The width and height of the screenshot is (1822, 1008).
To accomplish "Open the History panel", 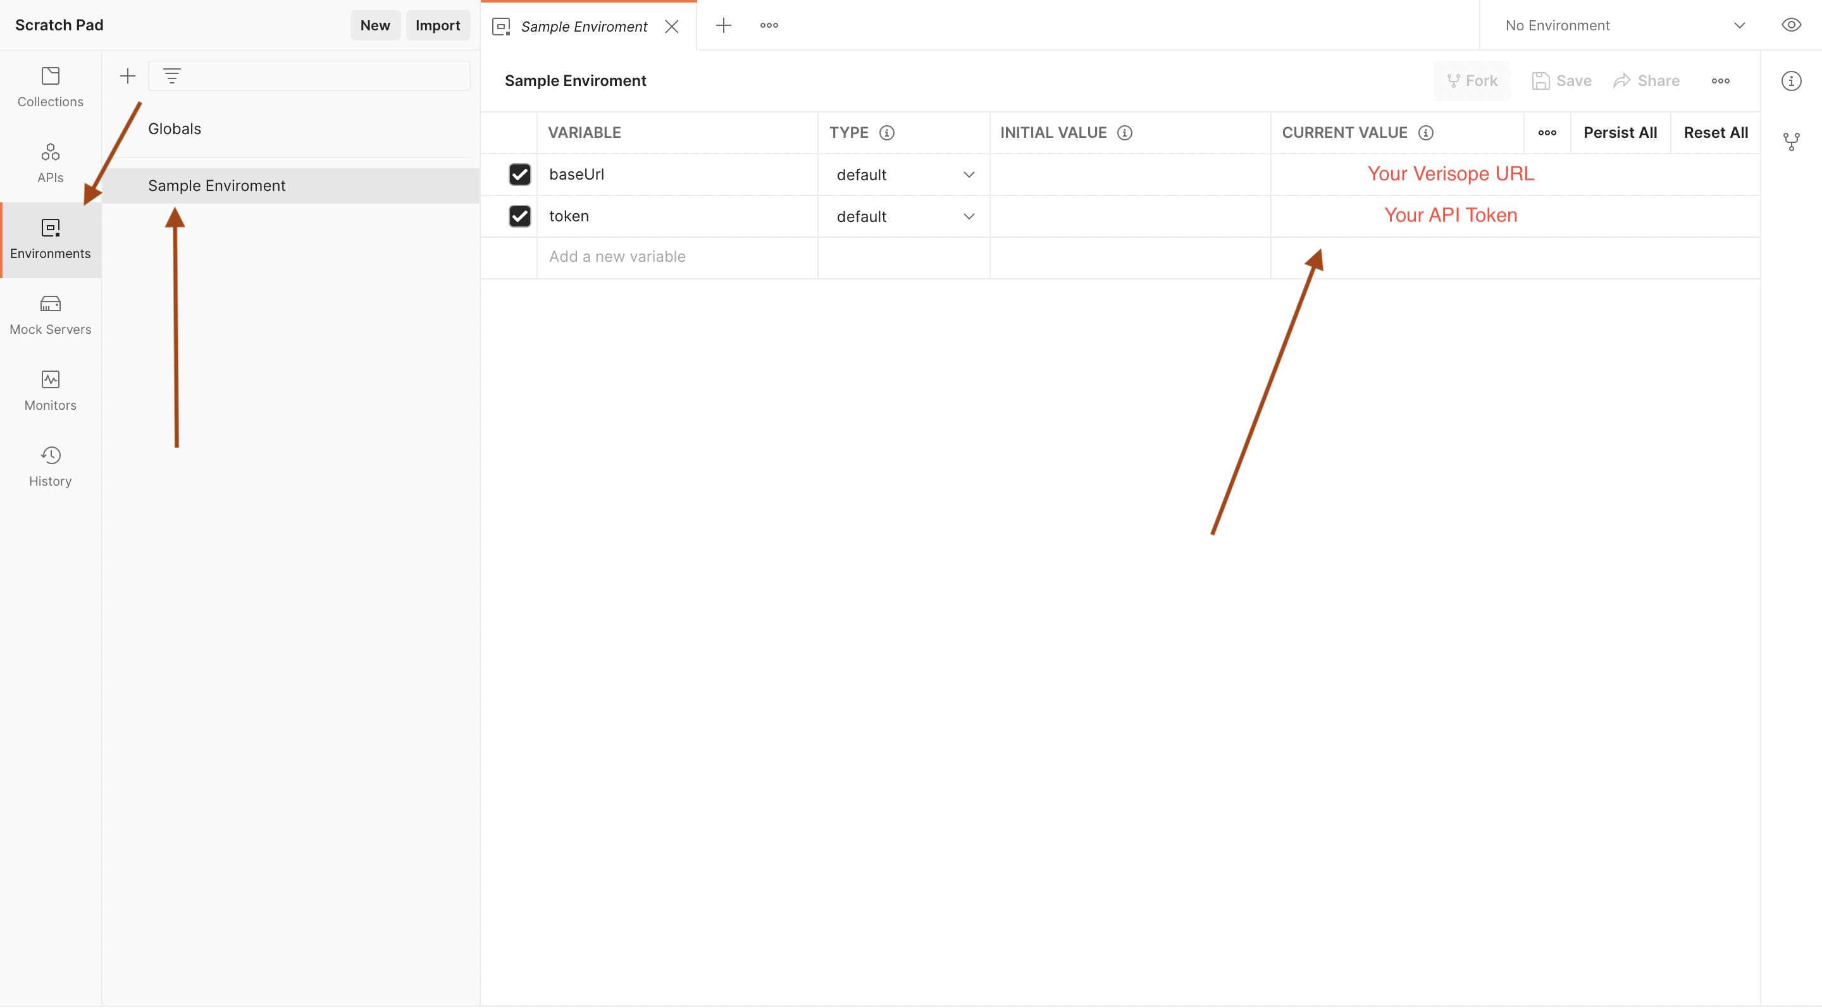I will (49, 465).
